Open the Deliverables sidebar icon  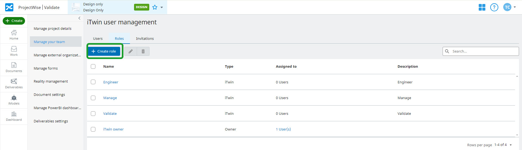click(14, 84)
